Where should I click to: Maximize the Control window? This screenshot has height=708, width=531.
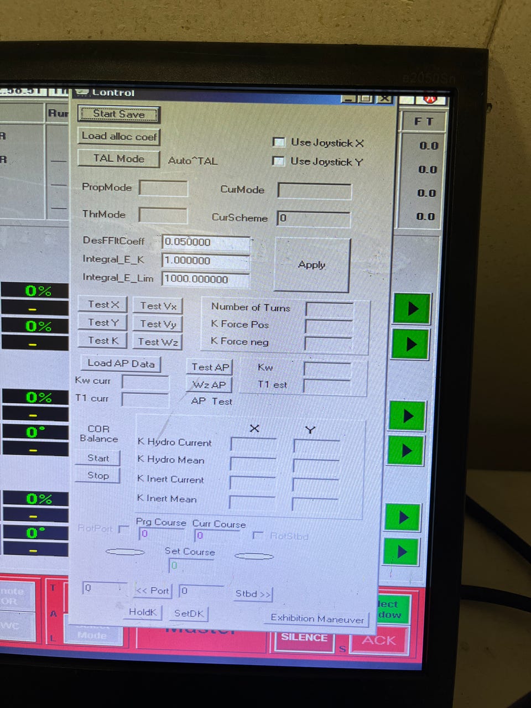tap(366, 98)
